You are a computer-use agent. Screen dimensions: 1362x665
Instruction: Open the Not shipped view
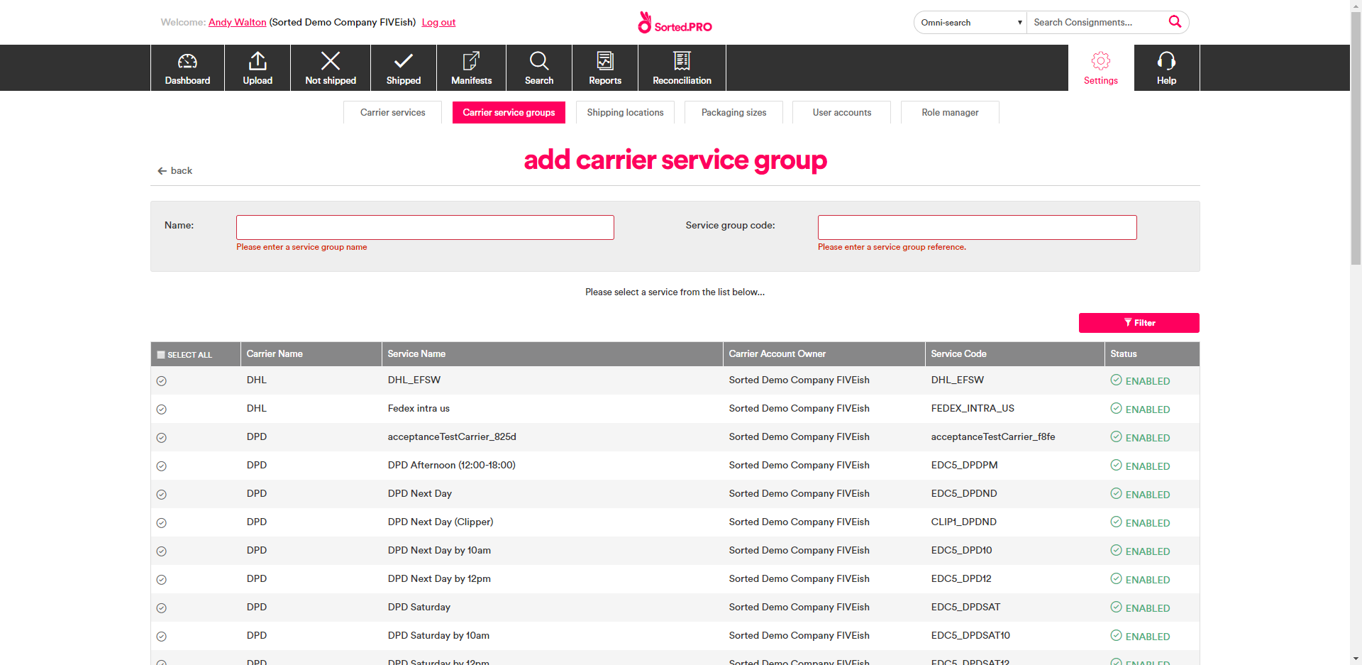(x=330, y=67)
